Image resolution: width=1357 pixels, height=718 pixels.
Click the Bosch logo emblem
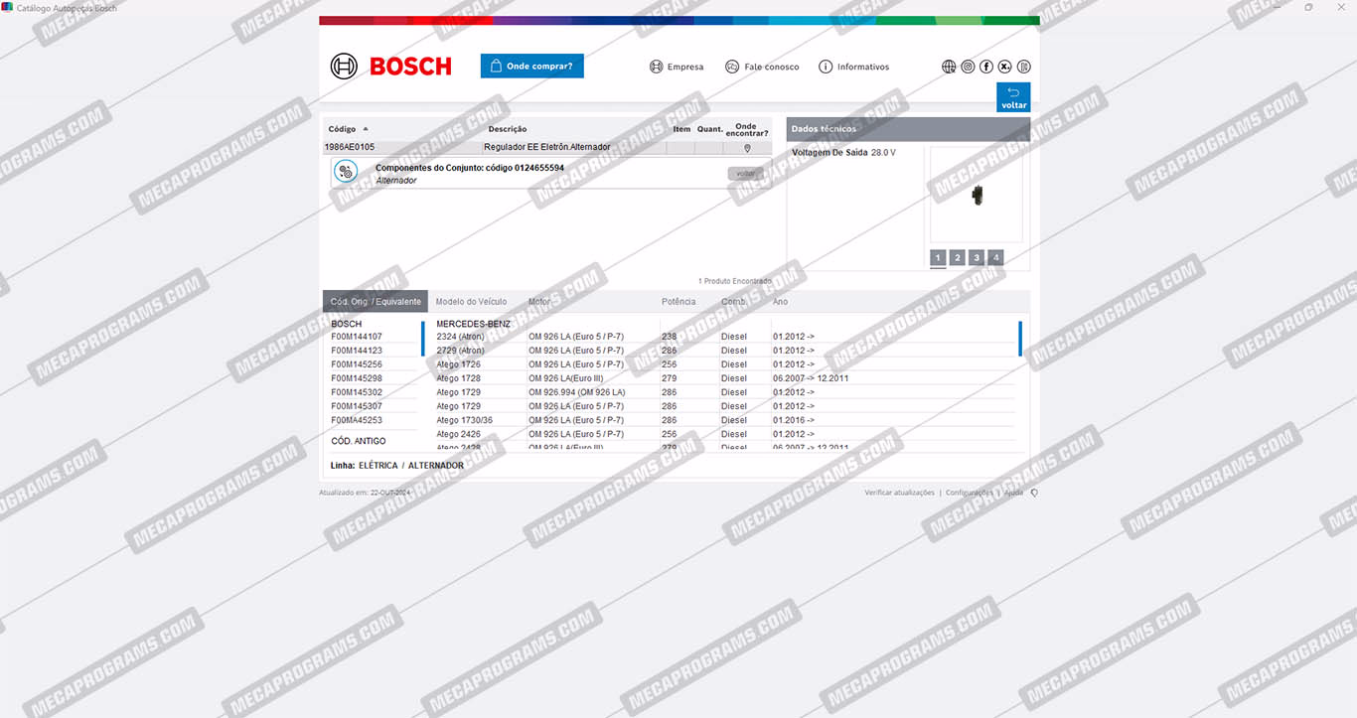click(x=344, y=67)
